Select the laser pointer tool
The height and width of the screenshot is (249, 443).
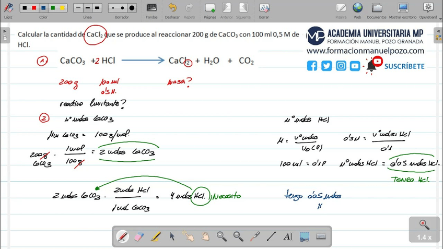255,236
